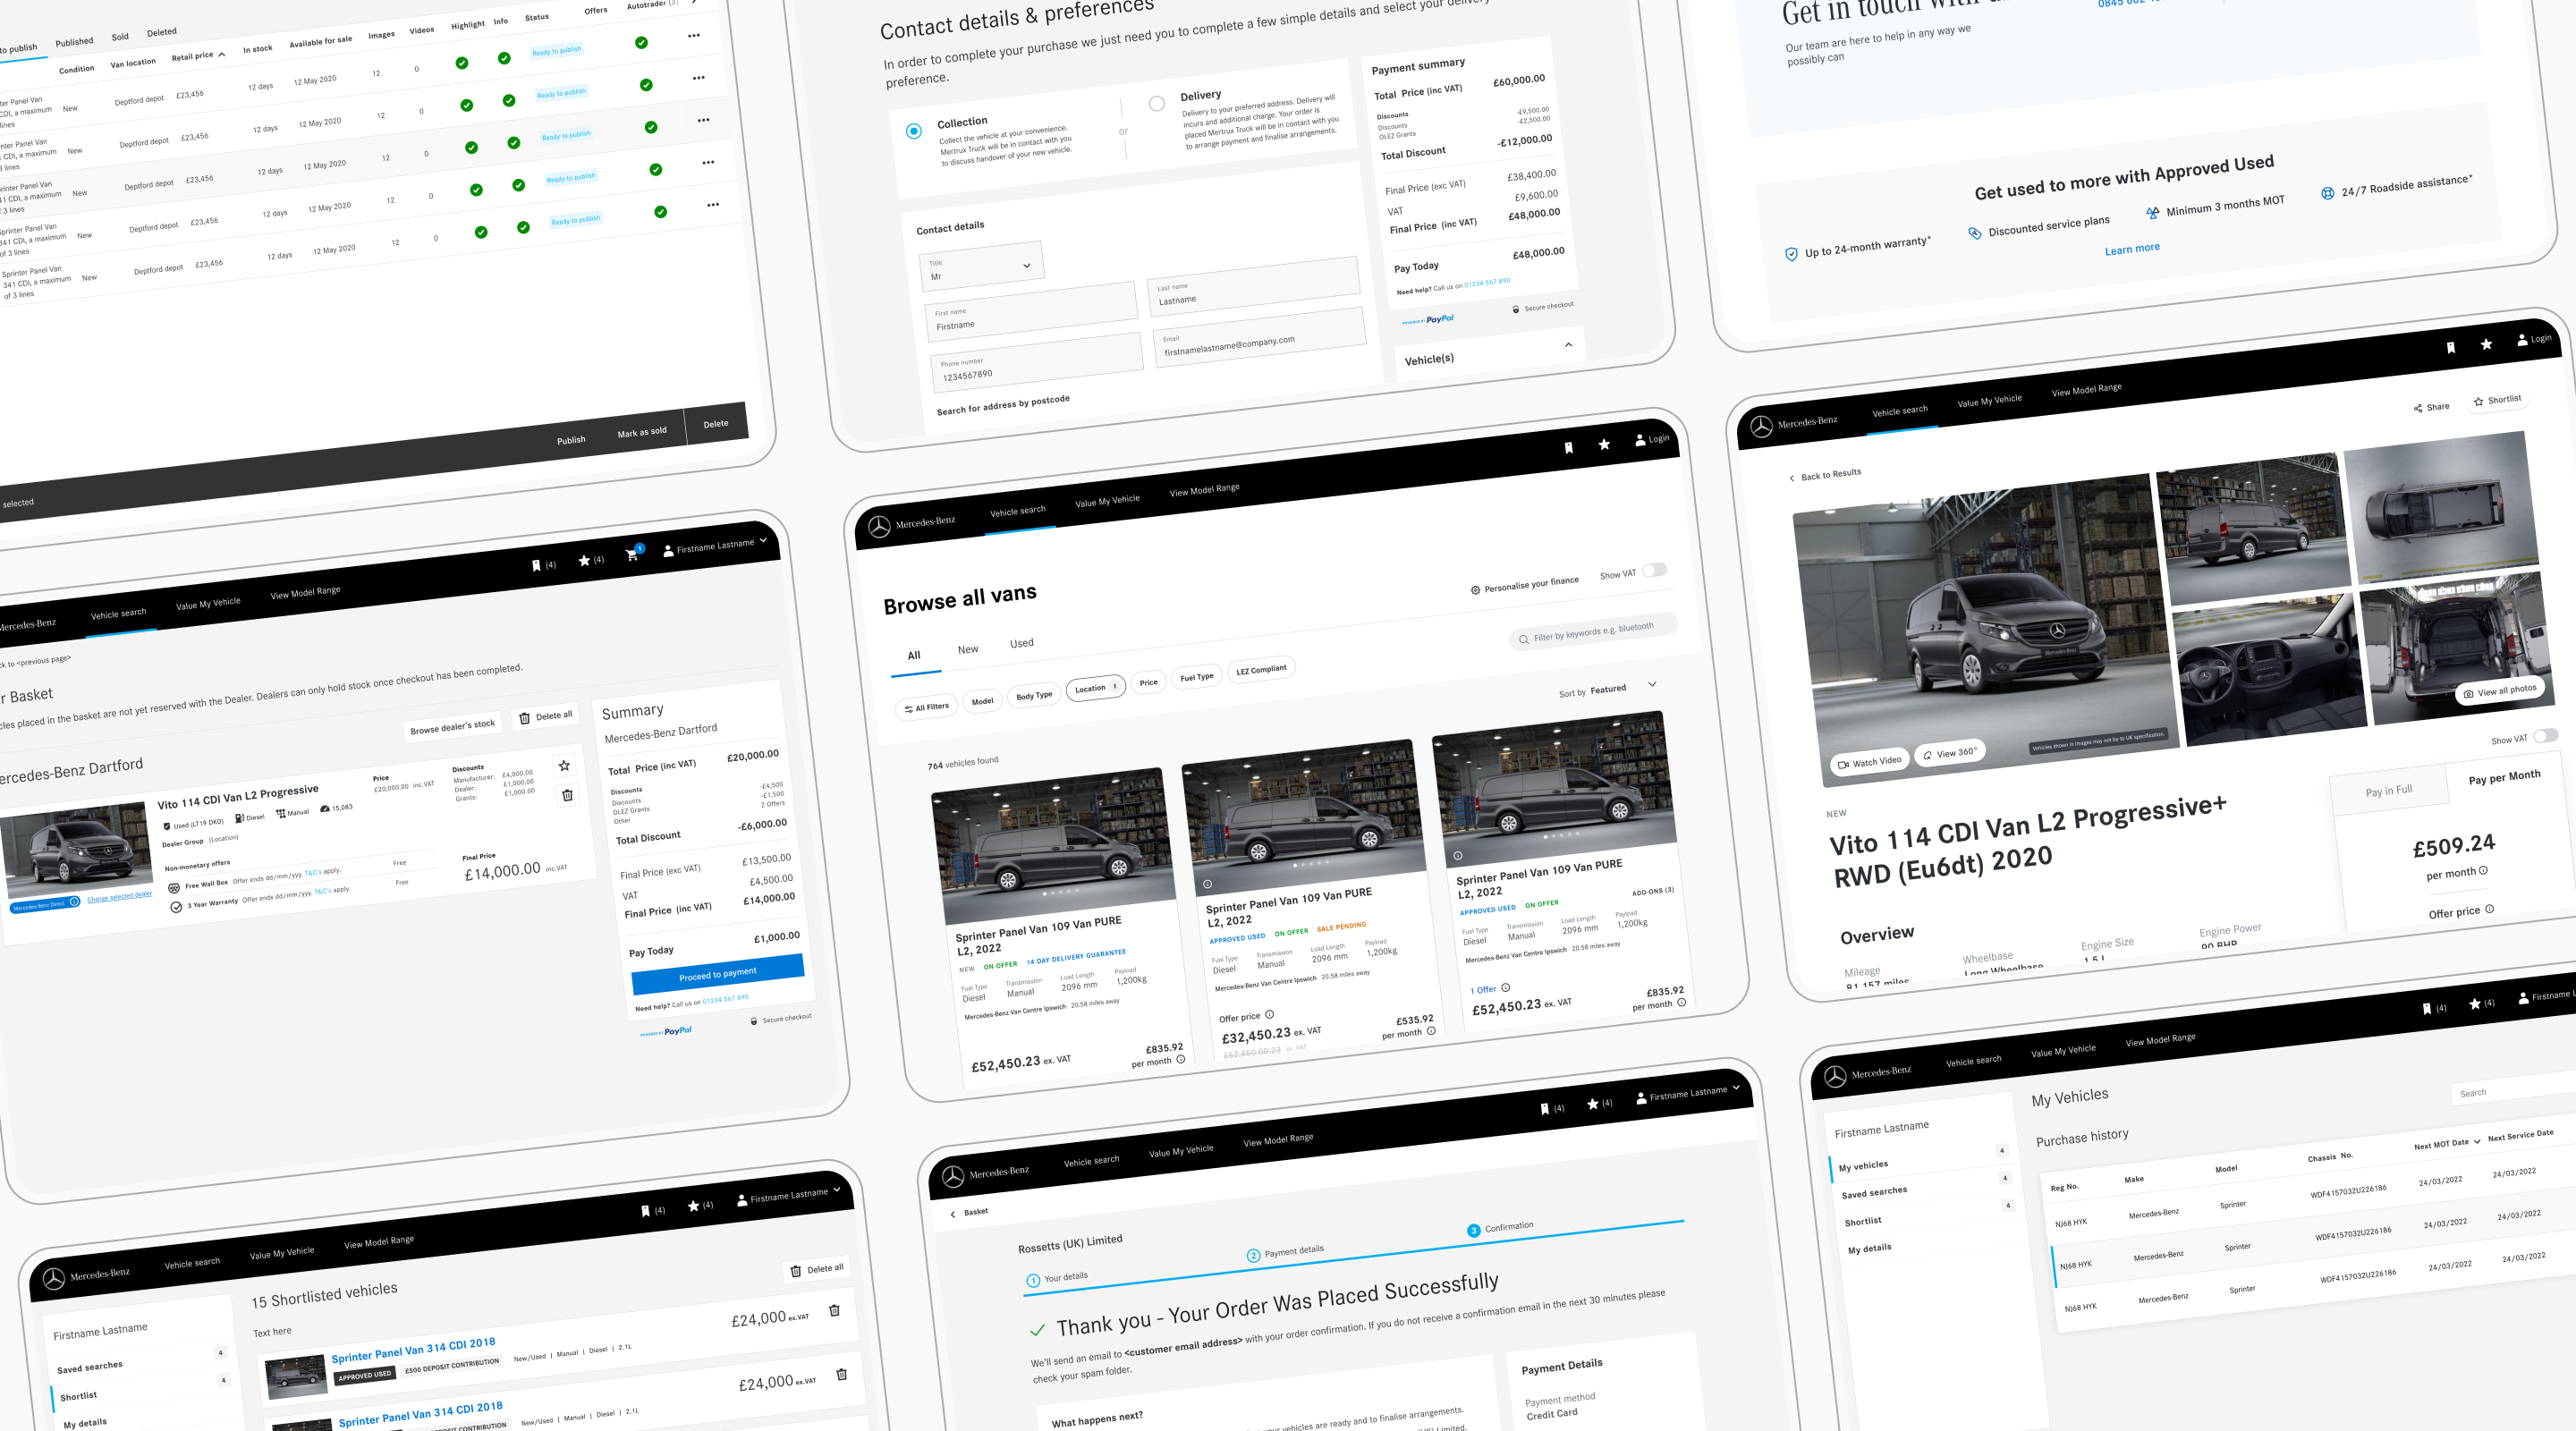2576x1431 pixels.
Task: Click the Mercedes-Benz logo on the order confirmation page
Action: click(953, 1177)
